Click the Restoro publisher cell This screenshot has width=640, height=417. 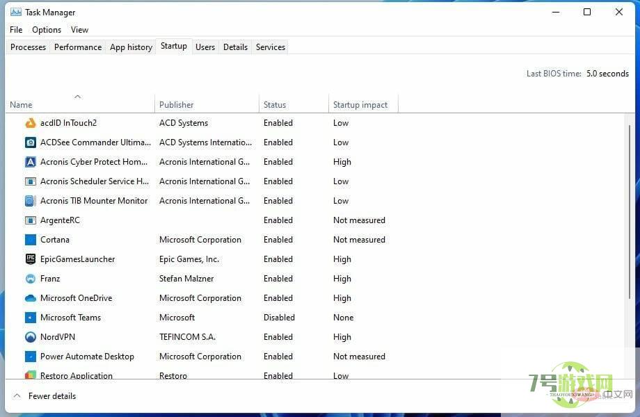coord(173,375)
